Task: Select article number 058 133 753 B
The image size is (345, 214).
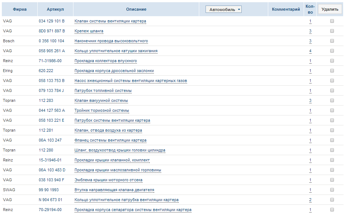Action: (x=52, y=81)
